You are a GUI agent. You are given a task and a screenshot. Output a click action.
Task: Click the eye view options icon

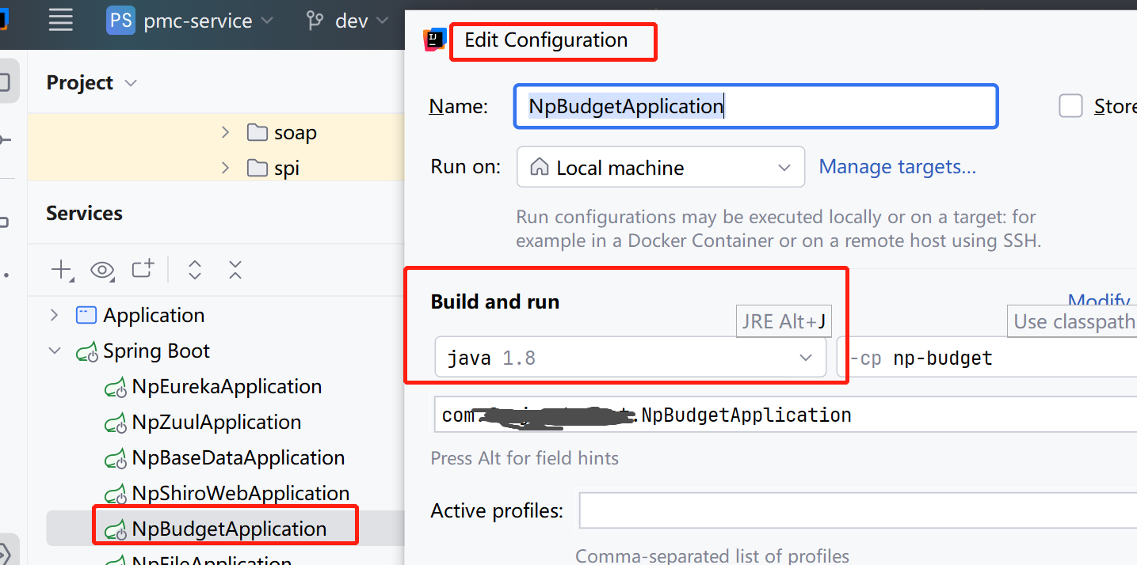coord(101,271)
